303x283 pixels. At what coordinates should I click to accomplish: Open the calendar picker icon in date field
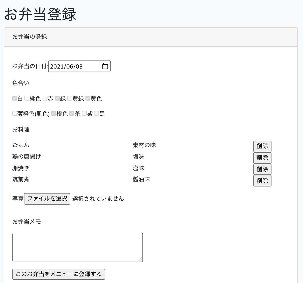click(x=105, y=66)
